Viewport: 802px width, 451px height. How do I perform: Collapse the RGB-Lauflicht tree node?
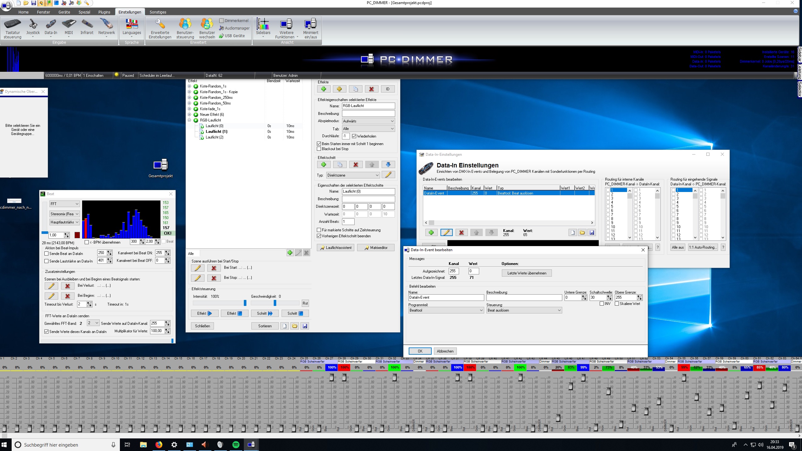point(189,120)
